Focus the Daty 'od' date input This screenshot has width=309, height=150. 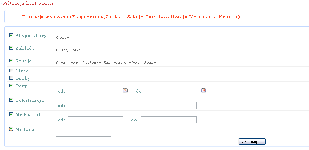click(x=95, y=91)
